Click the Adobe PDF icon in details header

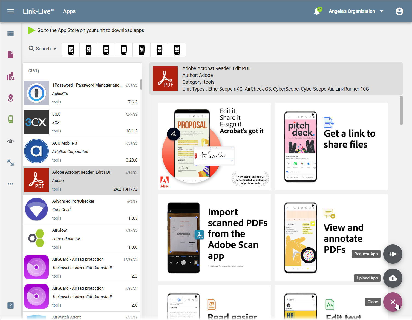(165, 79)
